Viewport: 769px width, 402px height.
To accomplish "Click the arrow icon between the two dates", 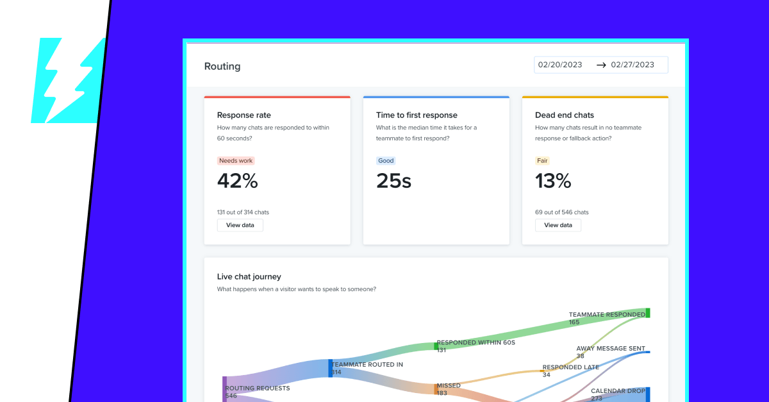I will click(x=600, y=64).
